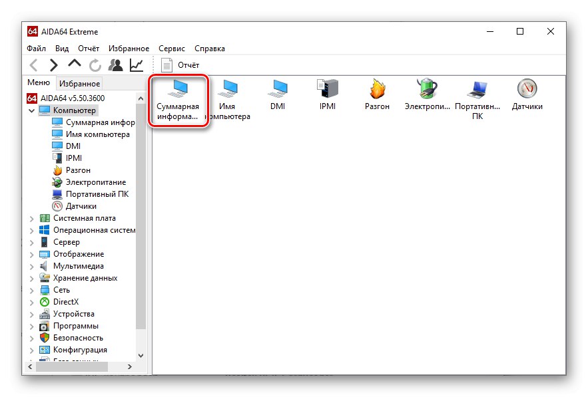Open the Портативный ПК laptop icon
The image size is (588, 397).
[477, 100]
